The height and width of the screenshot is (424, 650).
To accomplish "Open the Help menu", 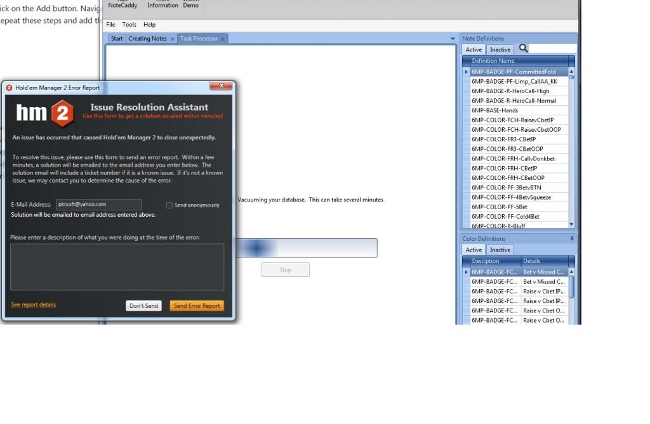I will [149, 25].
